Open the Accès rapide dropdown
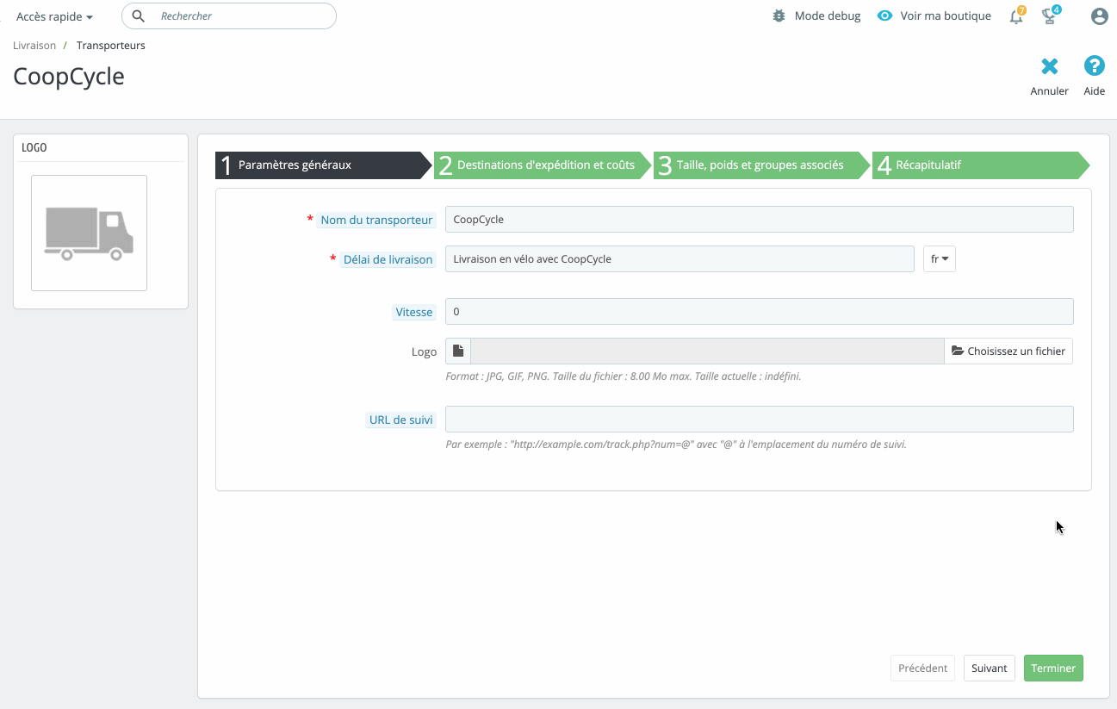The image size is (1117, 709). click(x=55, y=16)
